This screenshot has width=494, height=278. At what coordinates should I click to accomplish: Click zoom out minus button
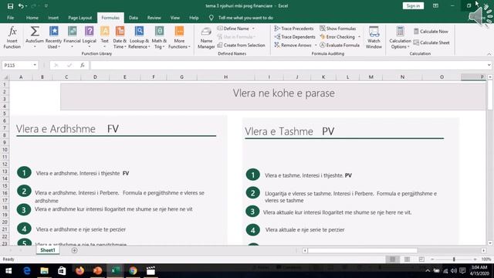point(432,259)
